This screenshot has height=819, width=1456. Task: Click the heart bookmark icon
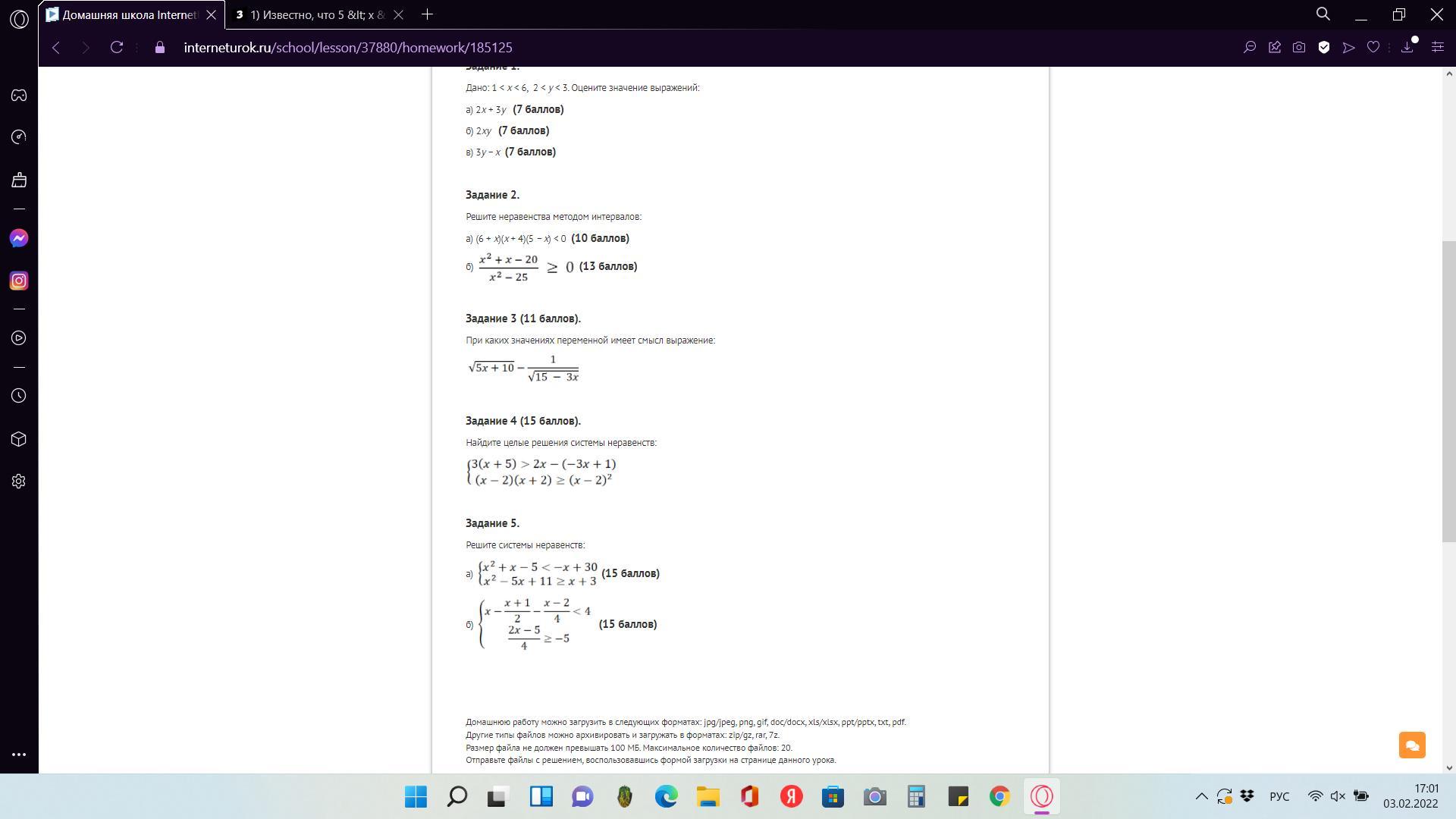1373,47
